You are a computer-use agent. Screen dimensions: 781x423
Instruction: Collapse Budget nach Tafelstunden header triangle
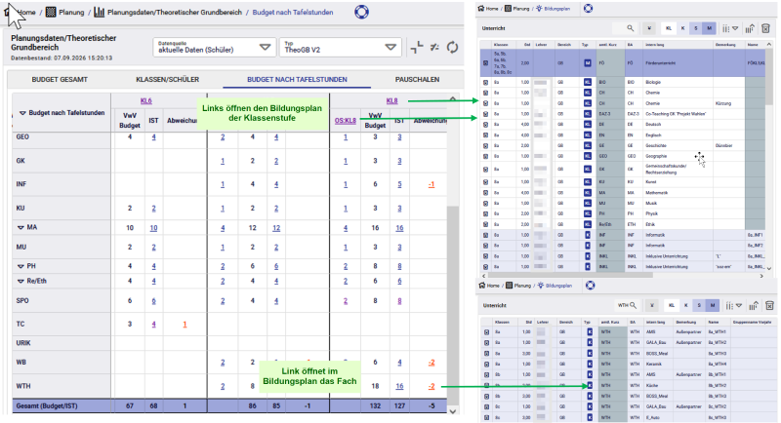pyautogui.click(x=22, y=113)
